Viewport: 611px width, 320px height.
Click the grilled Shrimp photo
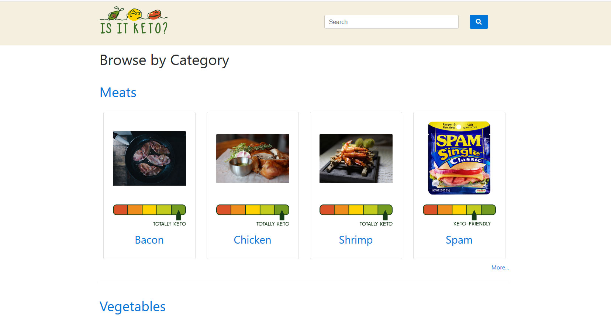coord(356,158)
